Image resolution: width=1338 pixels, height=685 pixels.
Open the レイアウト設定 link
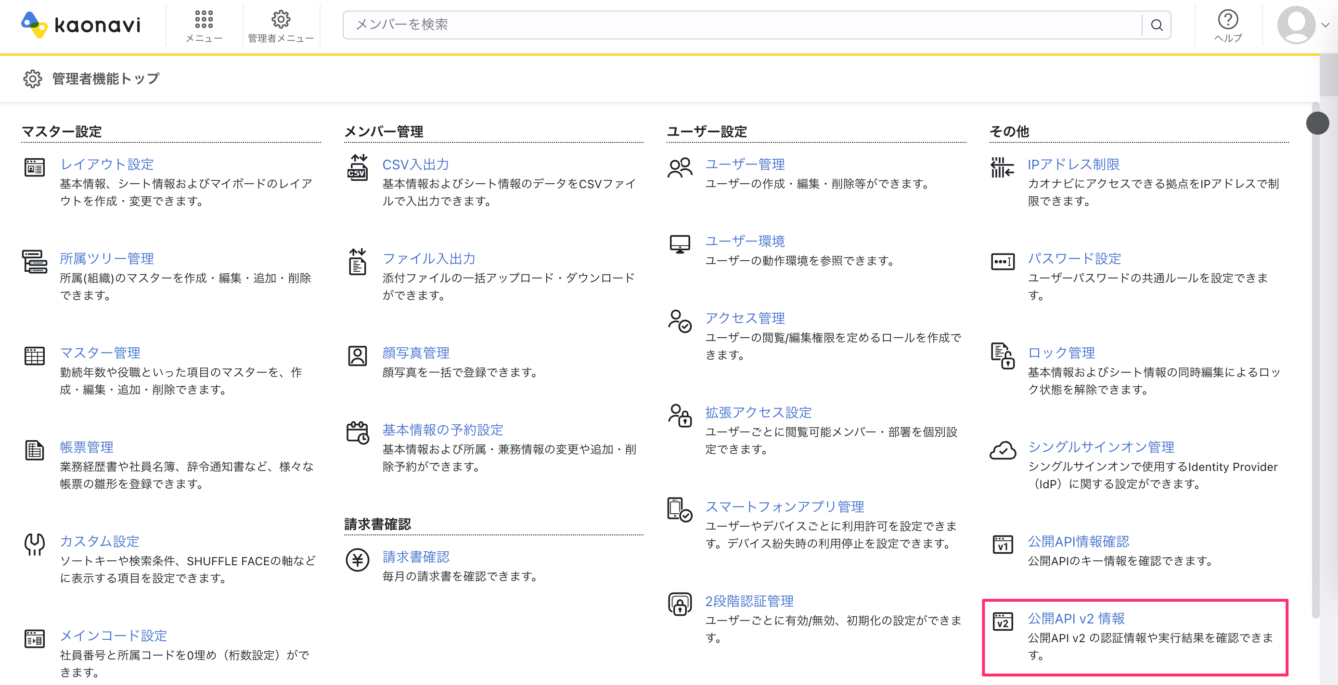(107, 164)
